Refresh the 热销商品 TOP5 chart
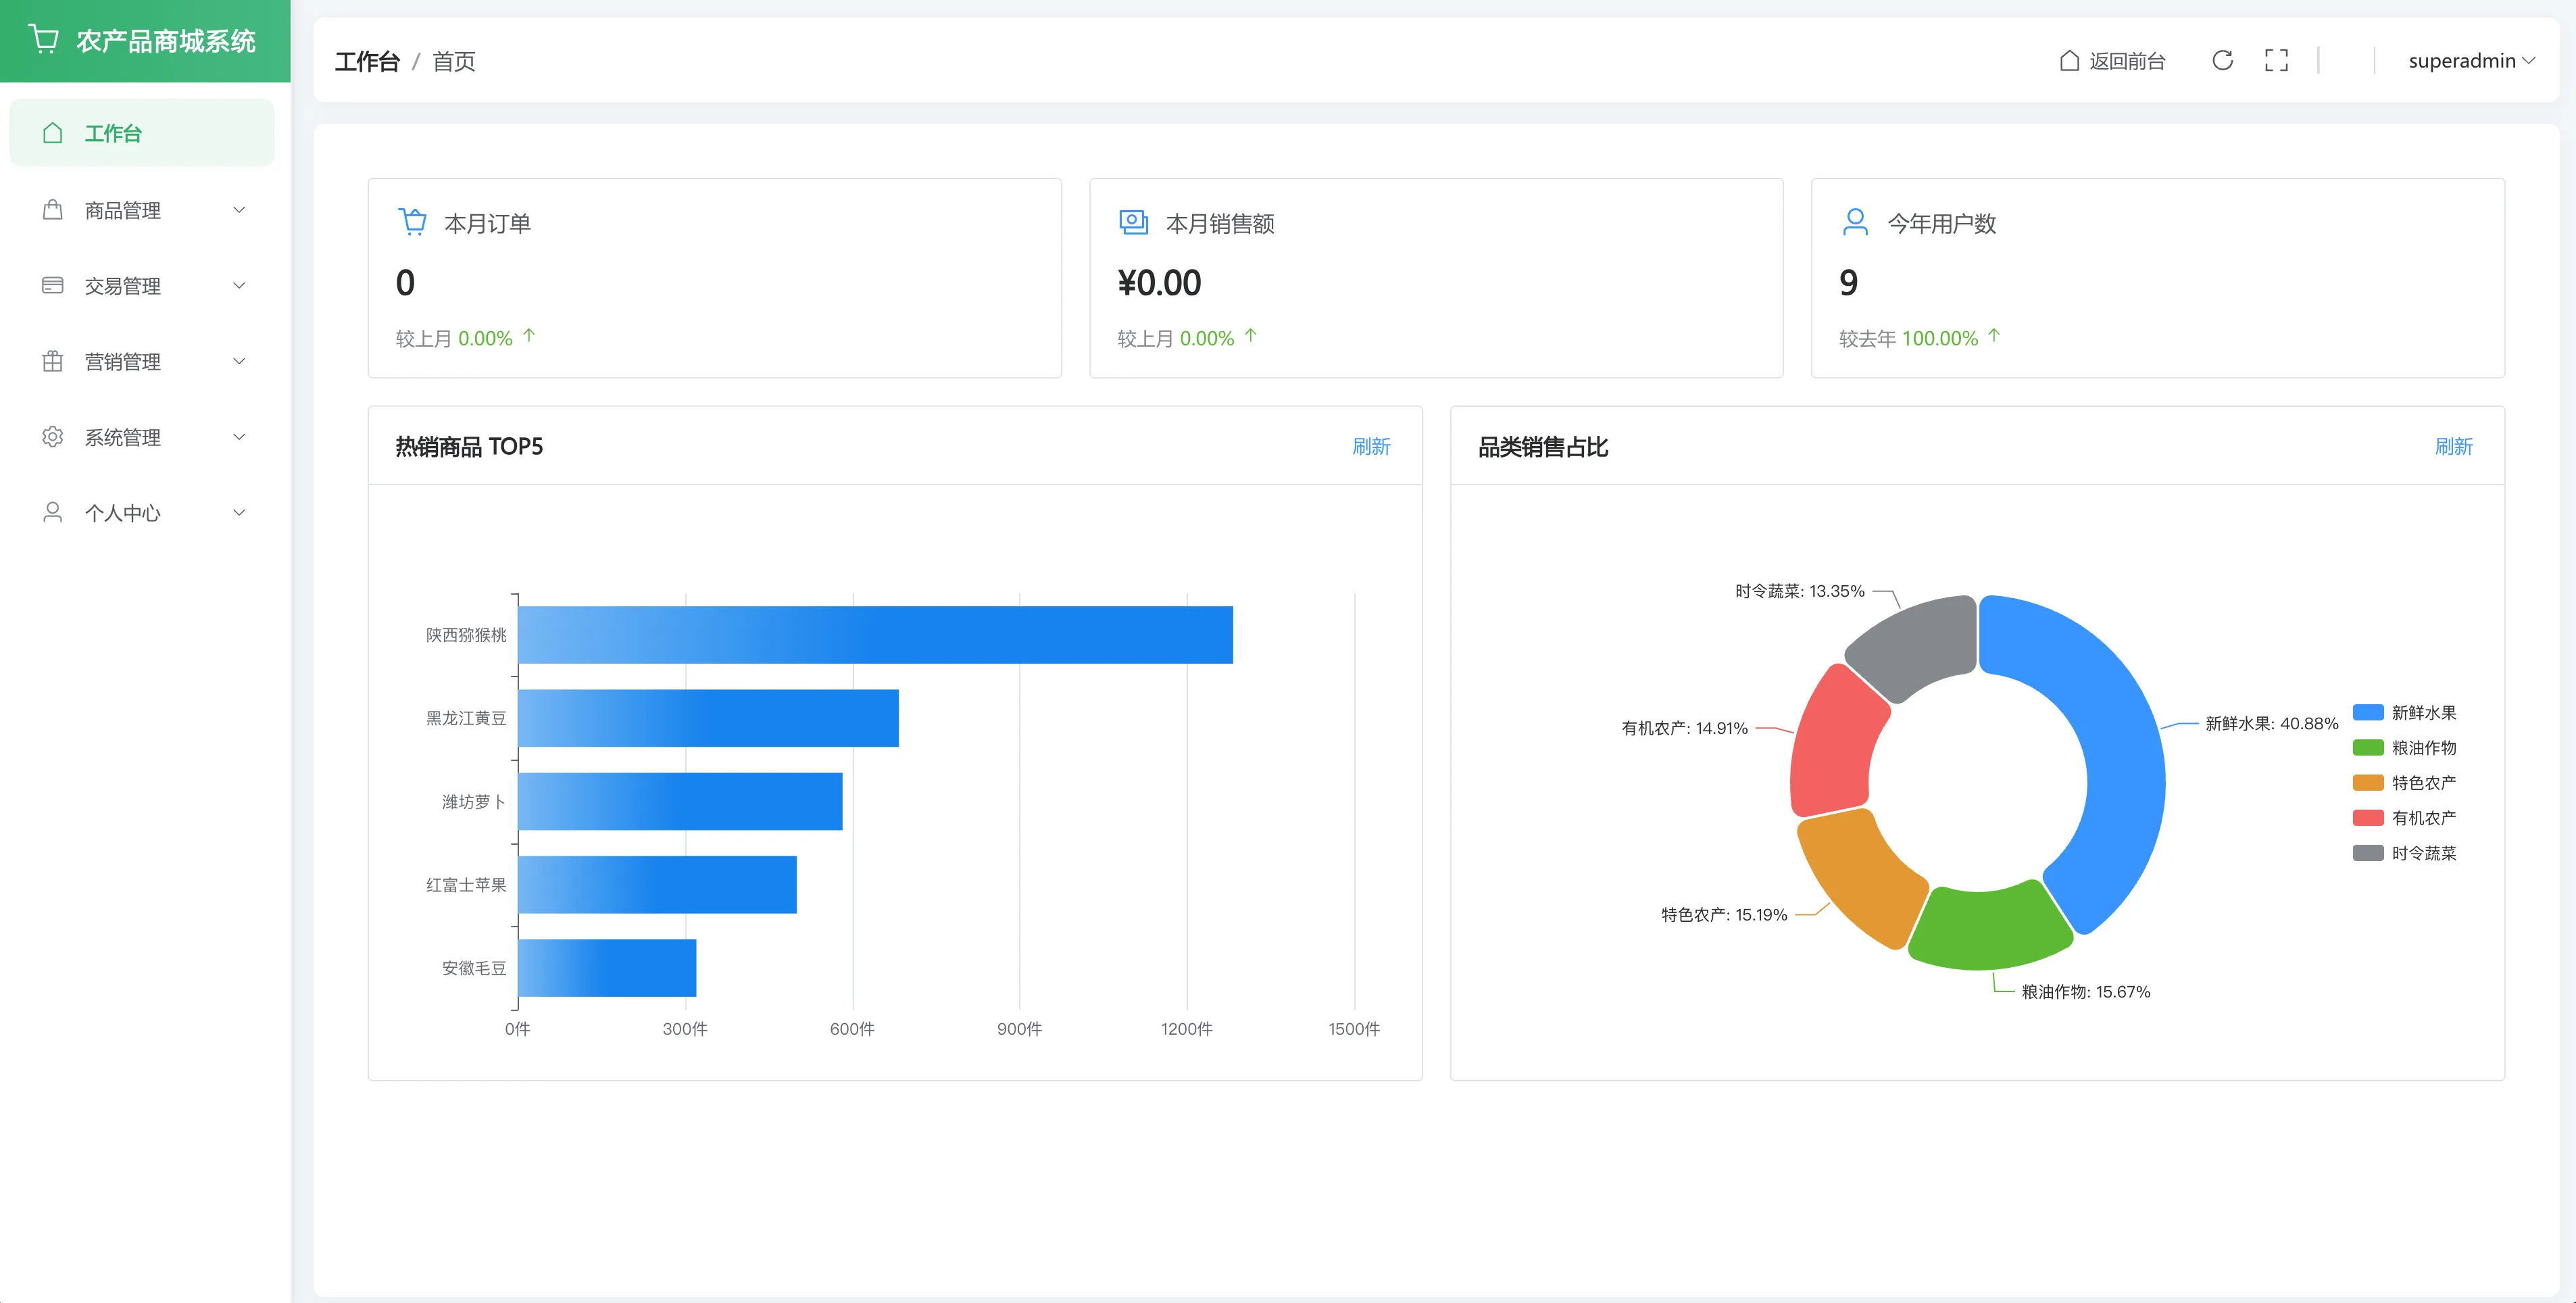Screen dimensions: 2576x1303 (1370, 447)
